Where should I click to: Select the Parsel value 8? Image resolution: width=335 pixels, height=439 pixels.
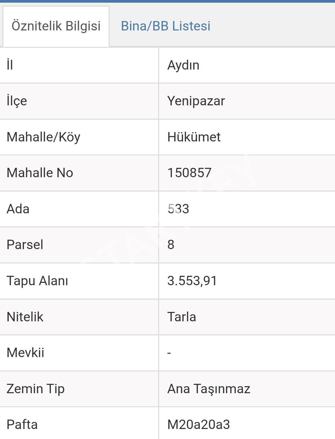[x=171, y=245]
